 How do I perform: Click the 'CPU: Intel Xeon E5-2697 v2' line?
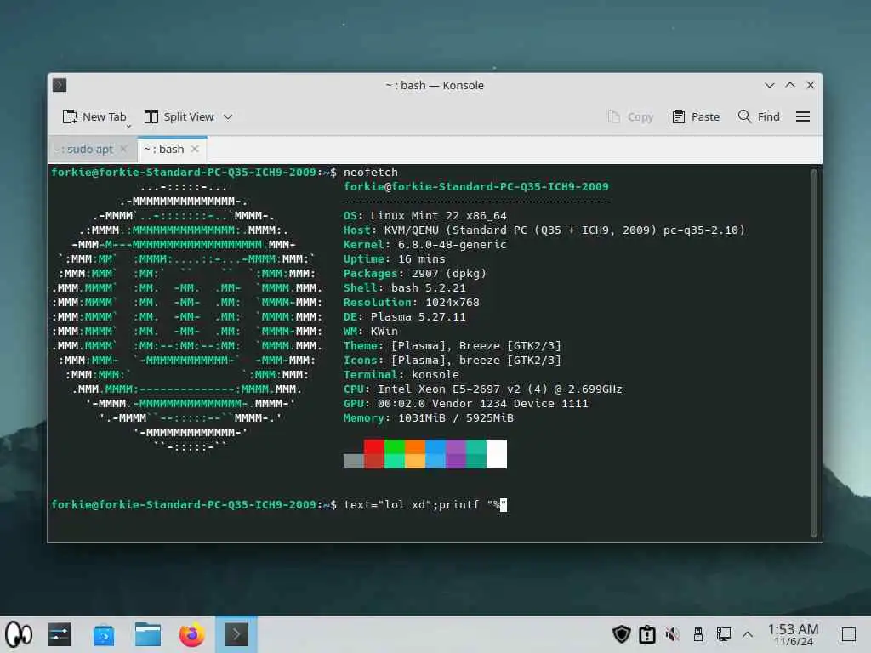pyautogui.click(x=483, y=389)
